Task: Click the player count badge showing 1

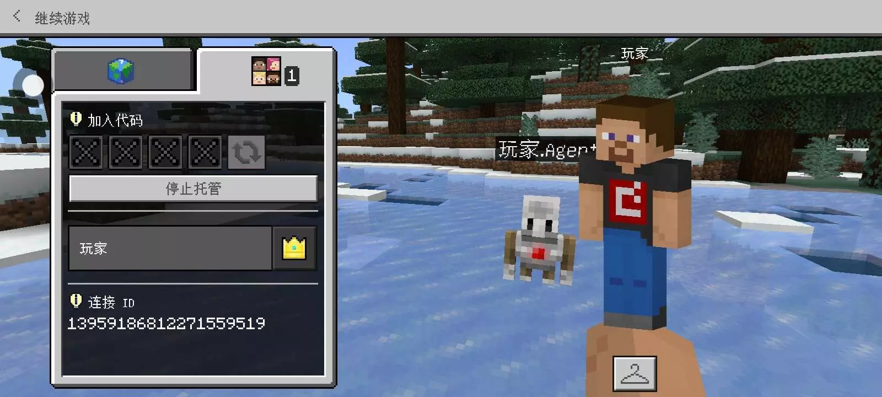Action: tap(292, 76)
